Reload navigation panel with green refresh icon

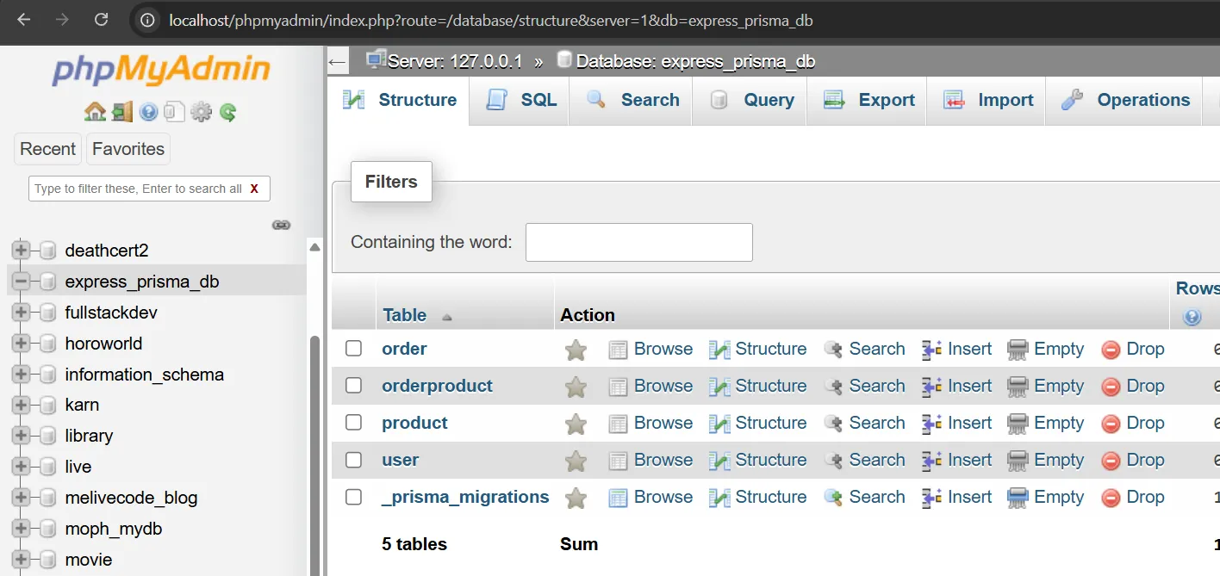coord(227,112)
